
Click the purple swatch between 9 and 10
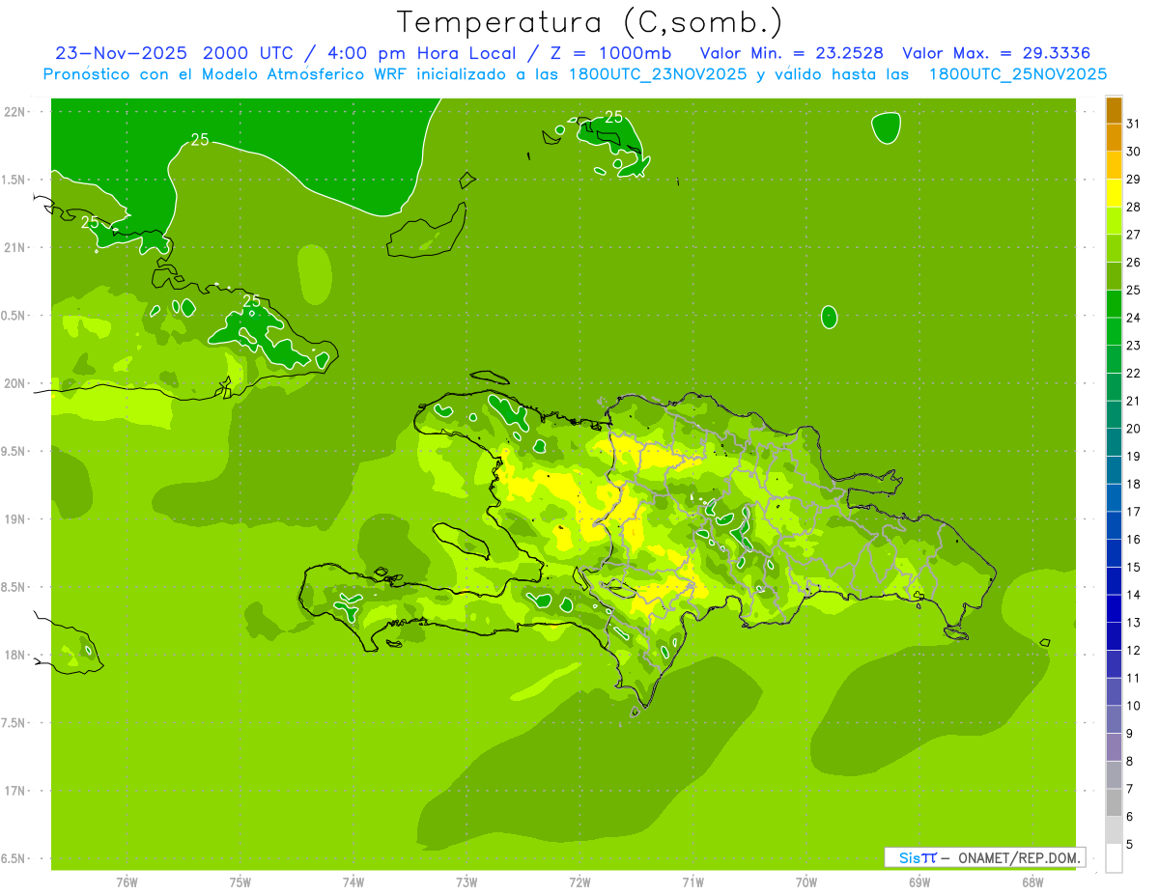point(1114,719)
